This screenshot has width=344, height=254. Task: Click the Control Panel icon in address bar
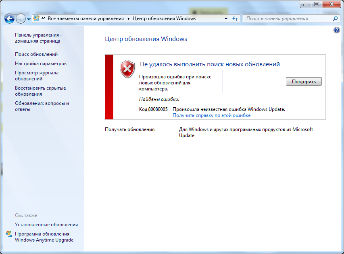click(x=36, y=18)
